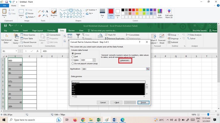
Task: Click the Back button in wizard
Action: tap(116, 102)
